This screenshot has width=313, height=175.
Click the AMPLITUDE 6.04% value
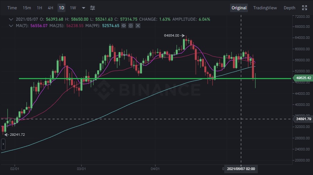tap(204, 19)
